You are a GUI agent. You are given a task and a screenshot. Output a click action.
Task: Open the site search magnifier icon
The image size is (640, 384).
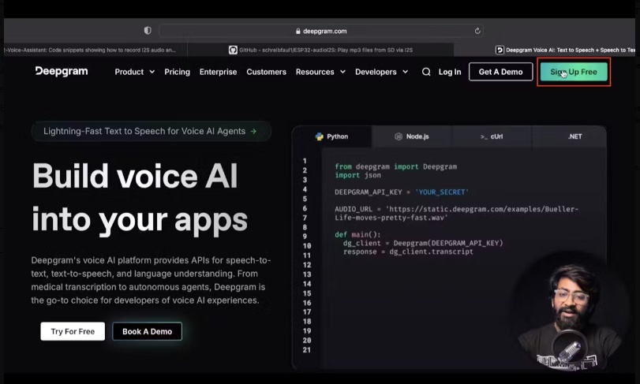(426, 72)
